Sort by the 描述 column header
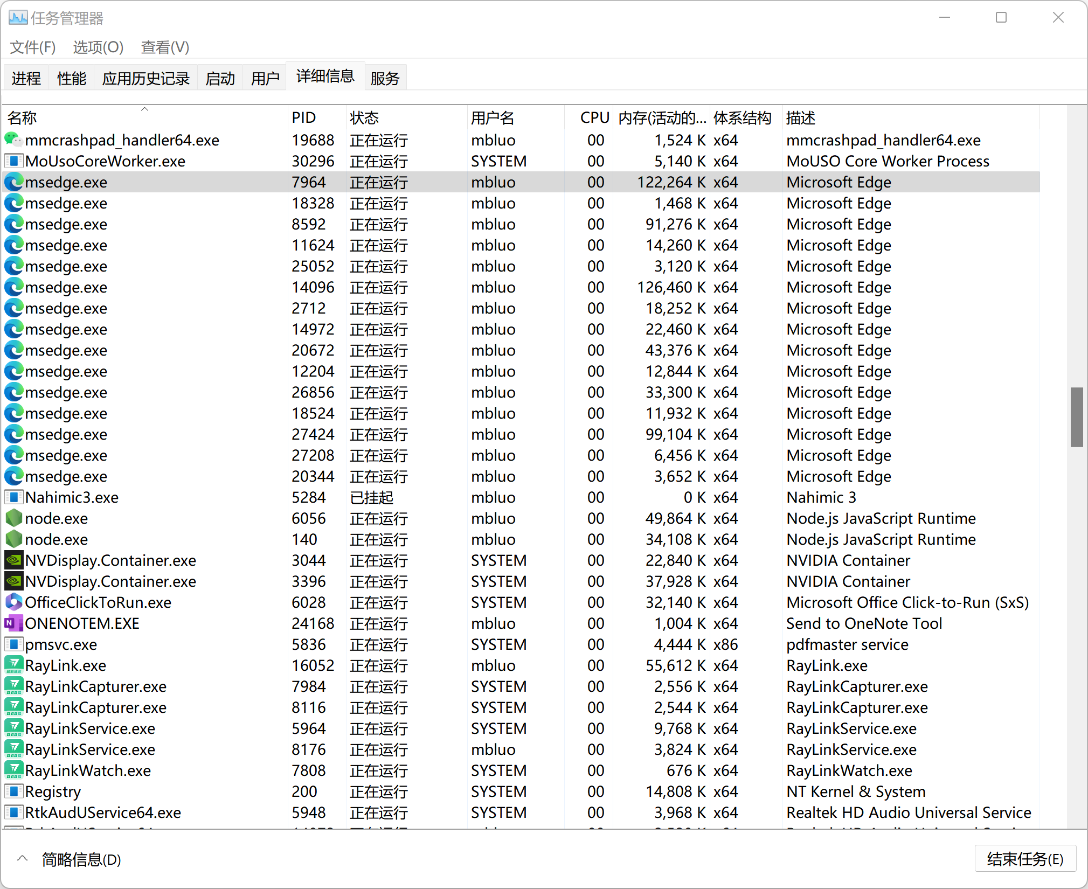Viewport: 1088px width, 889px height. pos(911,117)
